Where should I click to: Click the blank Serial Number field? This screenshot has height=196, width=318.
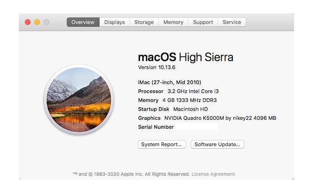[197, 126]
